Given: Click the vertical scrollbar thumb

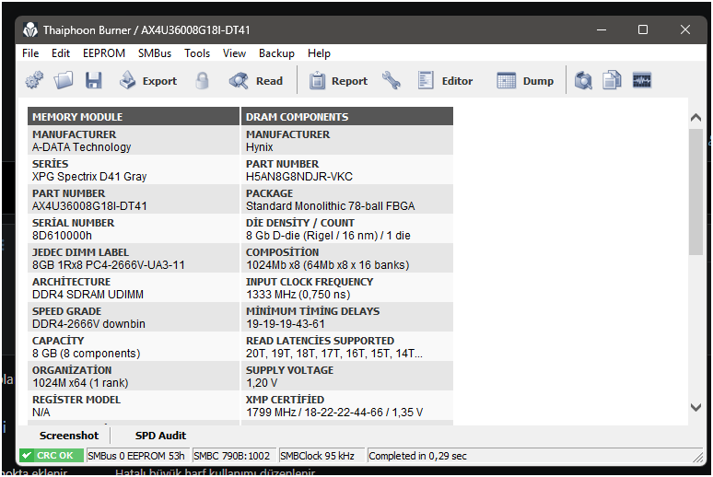Looking at the screenshot, I should click(695, 192).
